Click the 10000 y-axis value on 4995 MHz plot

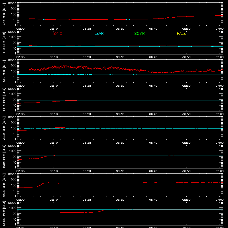coord(12,146)
